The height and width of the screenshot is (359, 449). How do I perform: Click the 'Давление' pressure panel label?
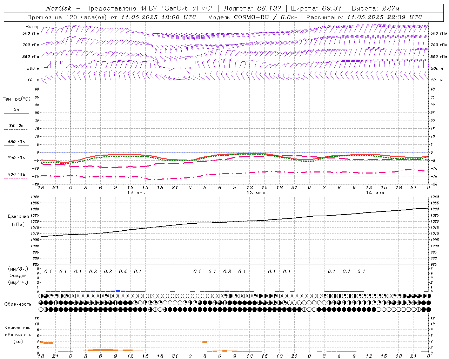(x=18, y=217)
